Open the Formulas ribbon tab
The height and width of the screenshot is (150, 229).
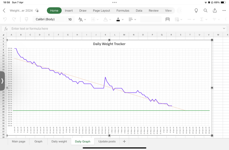tap(123, 10)
